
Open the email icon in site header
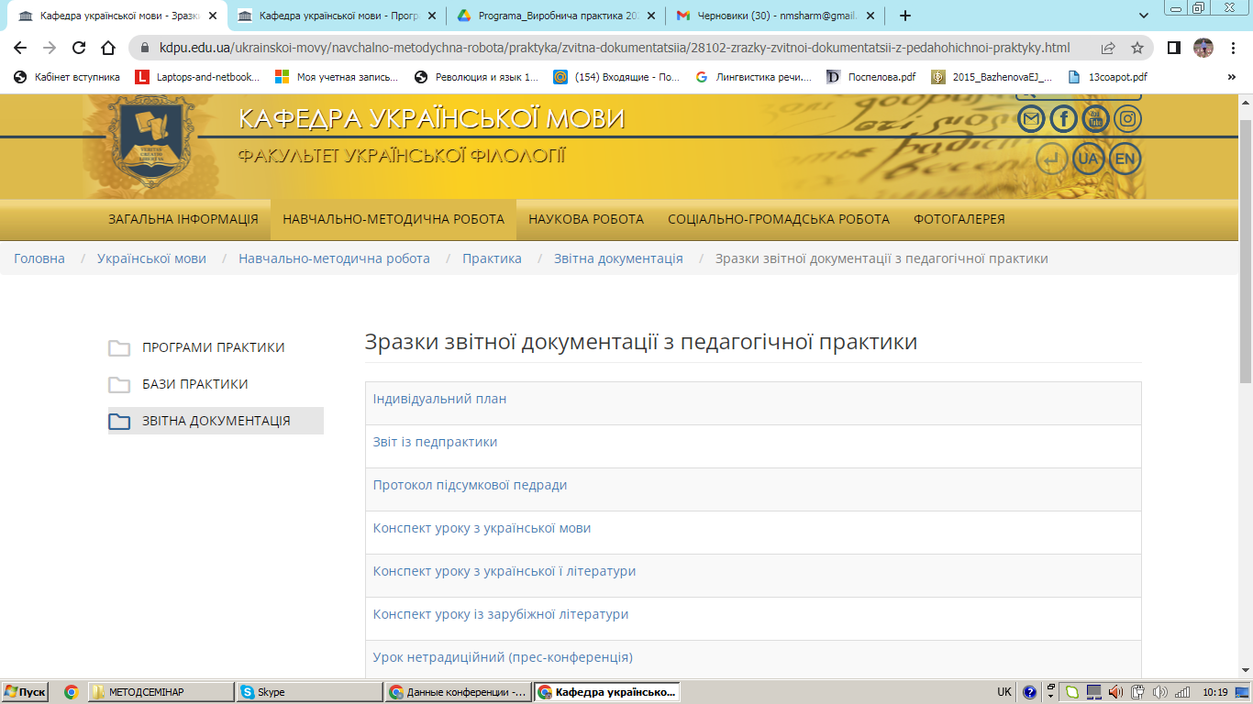point(1031,118)
